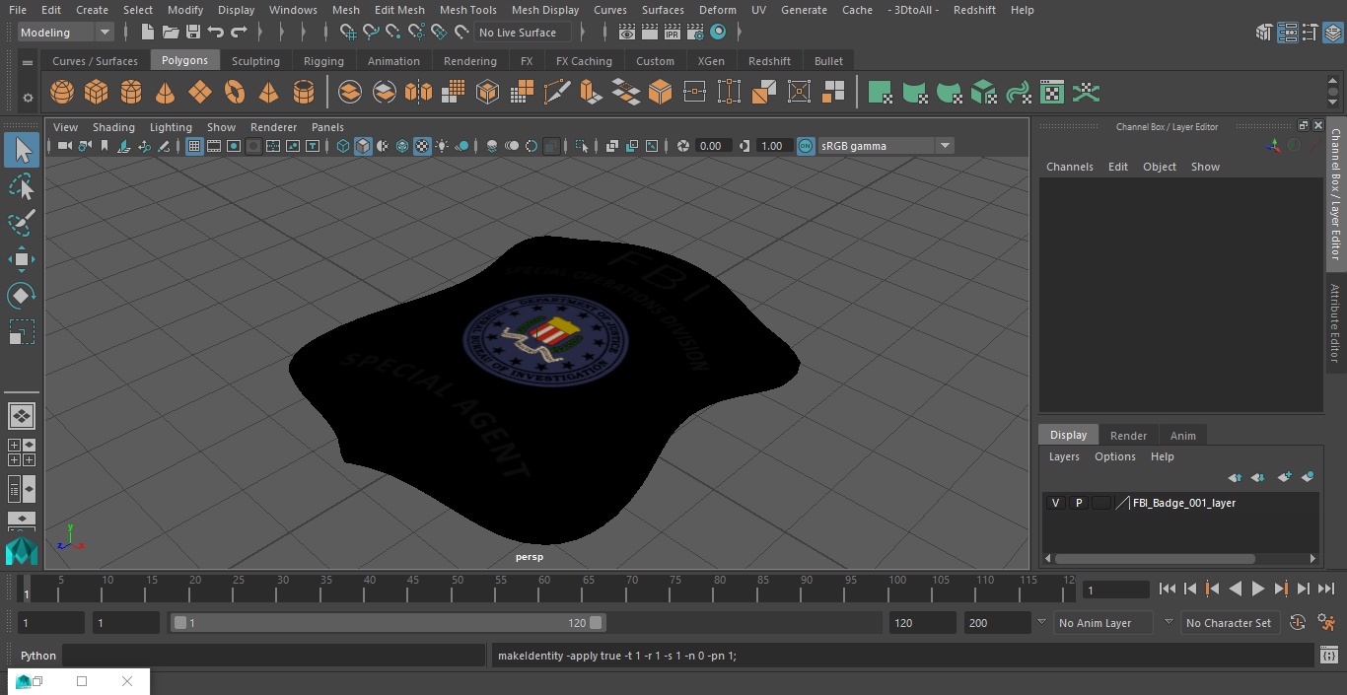Viewport: 1347px width, 695px height.
Task: Click the current frame input field
Action: 1115,590
